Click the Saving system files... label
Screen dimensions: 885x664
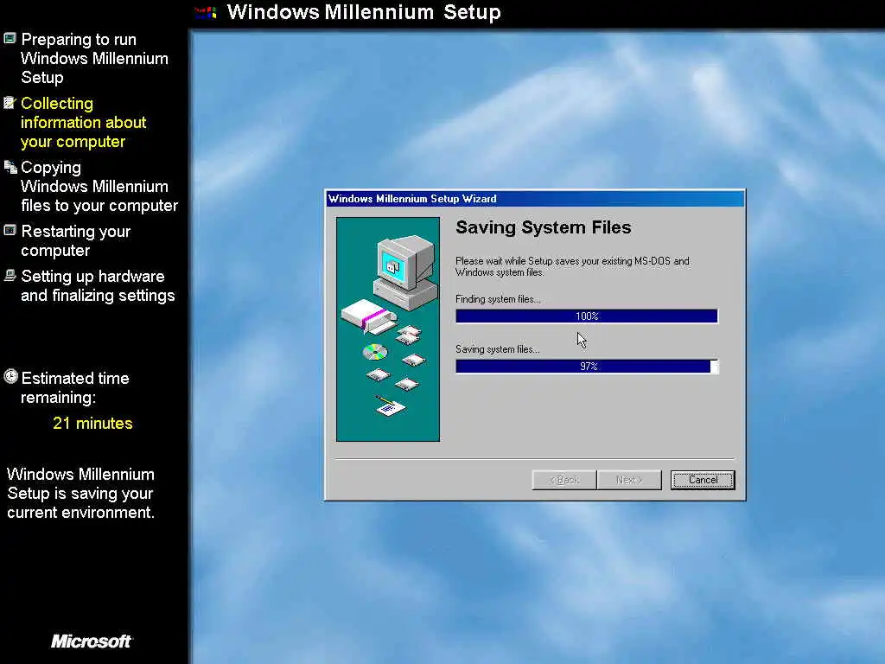[x=497, y=349]
